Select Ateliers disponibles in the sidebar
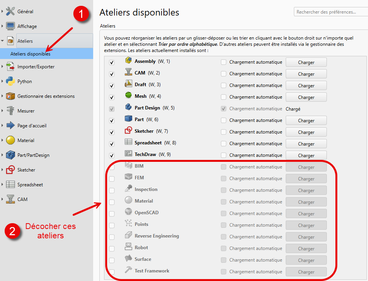The width and height of the screenshot is (368, 281). [x=30, y=54]
